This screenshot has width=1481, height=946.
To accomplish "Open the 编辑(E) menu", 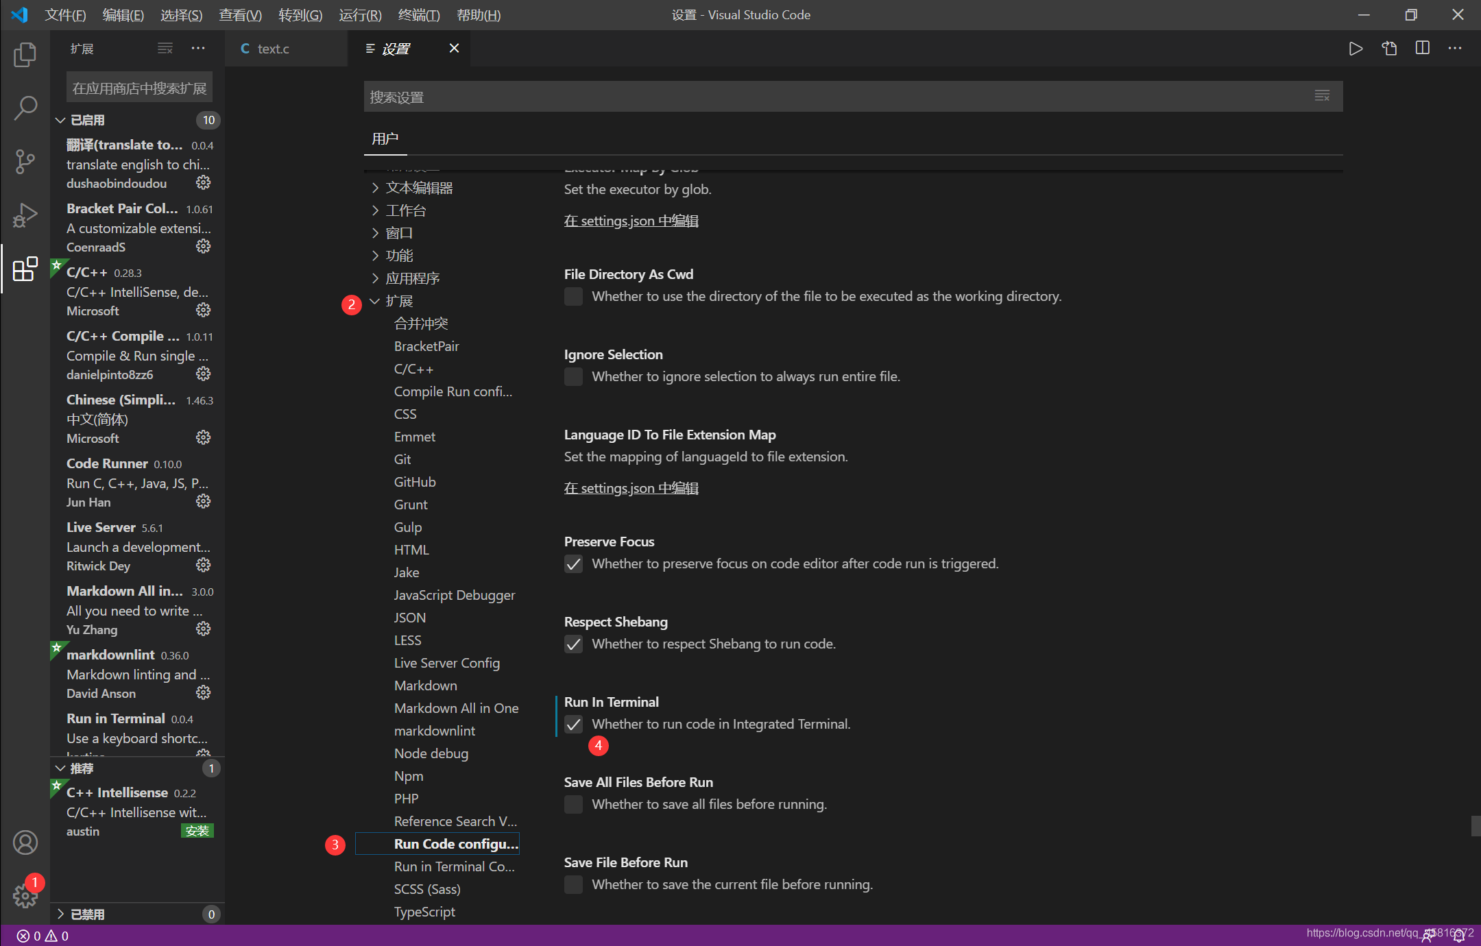I will point(123,15).
